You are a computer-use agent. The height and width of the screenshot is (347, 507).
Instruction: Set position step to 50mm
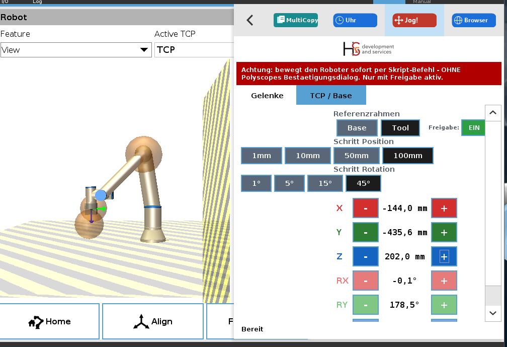pyautogui.click(x=356, y=156)
